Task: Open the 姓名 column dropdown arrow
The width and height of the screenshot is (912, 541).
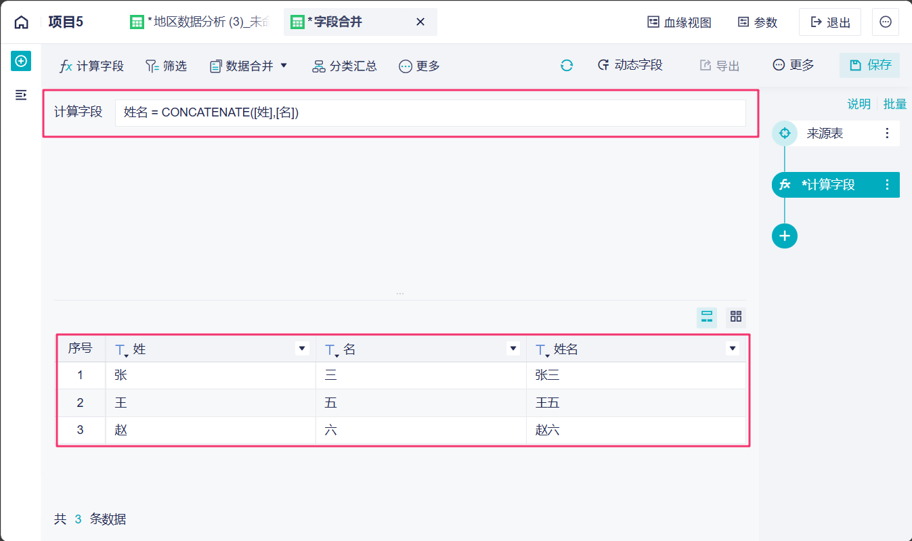Action: tap(732, 349)
